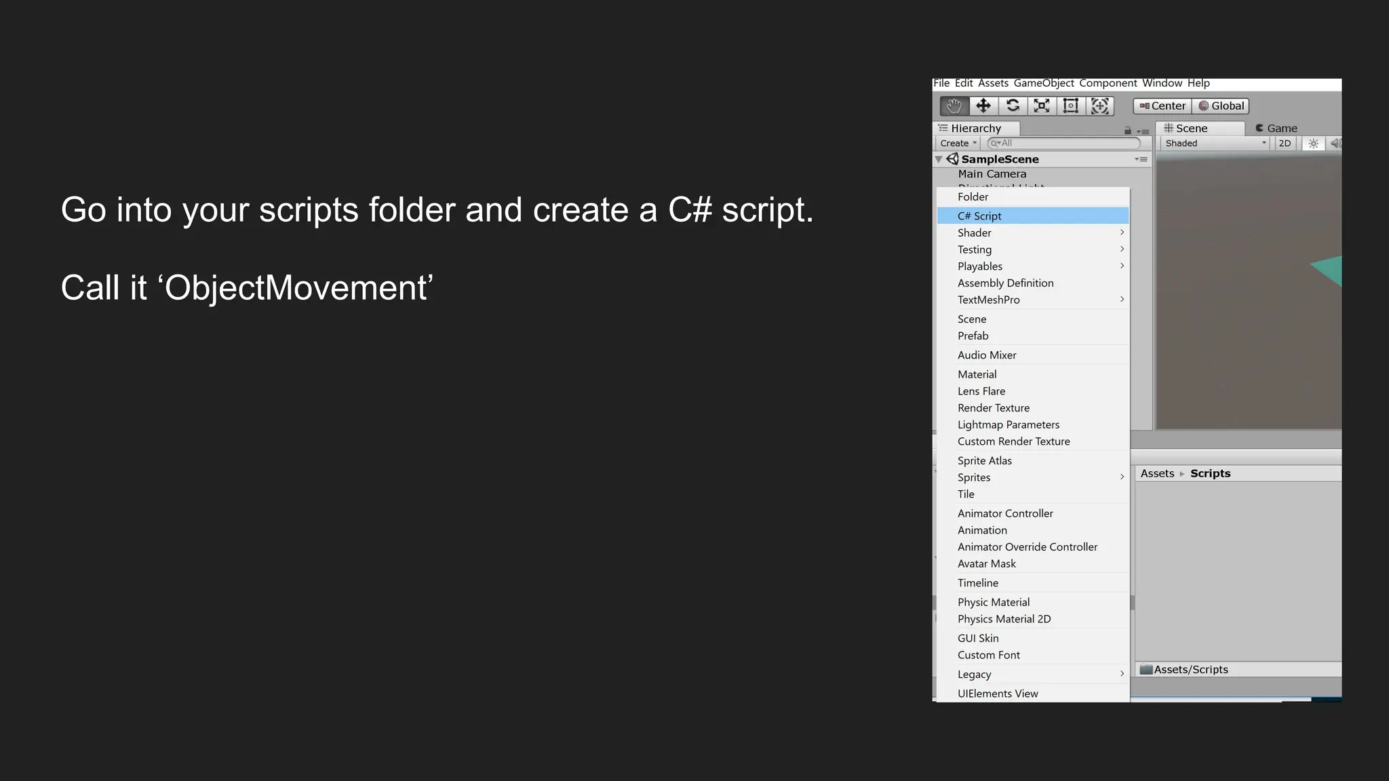Choose Folder from create menu
Image resolution: width=1389 pixels, height=781 pixels.
1033,197
